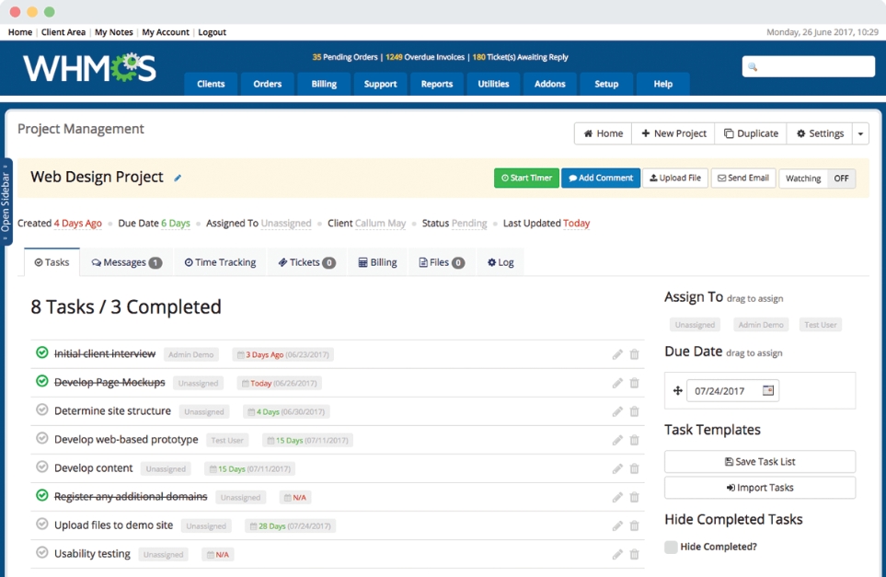Expand the dropdown arrow next to Settings
This screenshot has width=886, height=577.
[x=860, y=134]
